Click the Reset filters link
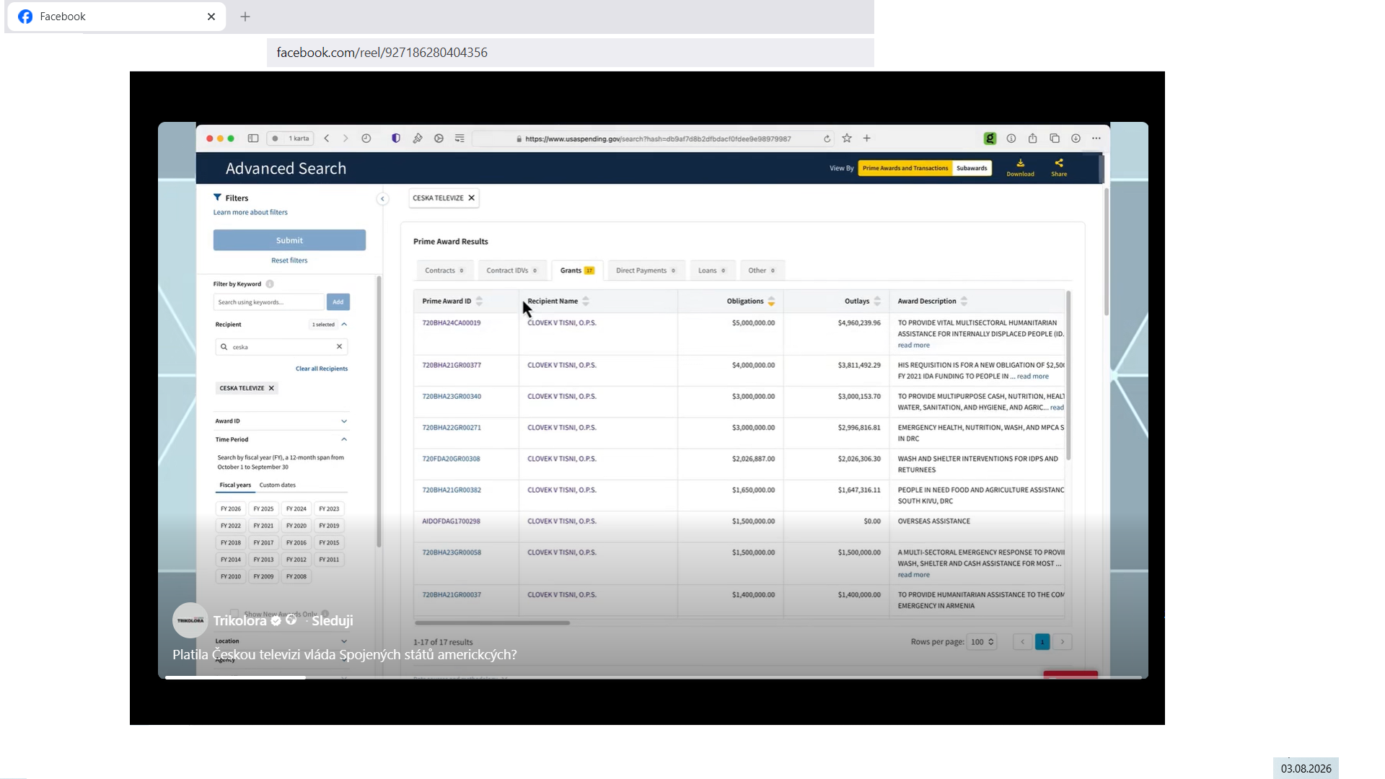Screen dimensions: 1385x779 tap(289, 260)
